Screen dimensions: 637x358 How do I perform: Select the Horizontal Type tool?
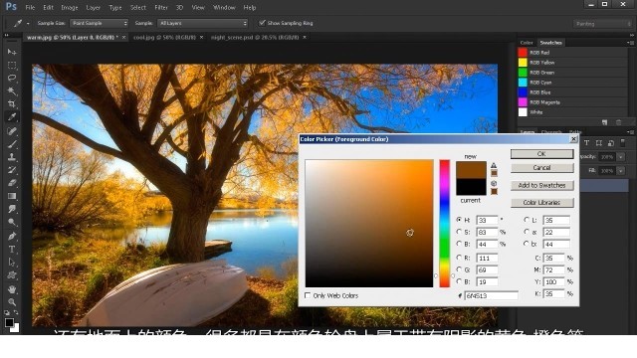coord(12,250)
